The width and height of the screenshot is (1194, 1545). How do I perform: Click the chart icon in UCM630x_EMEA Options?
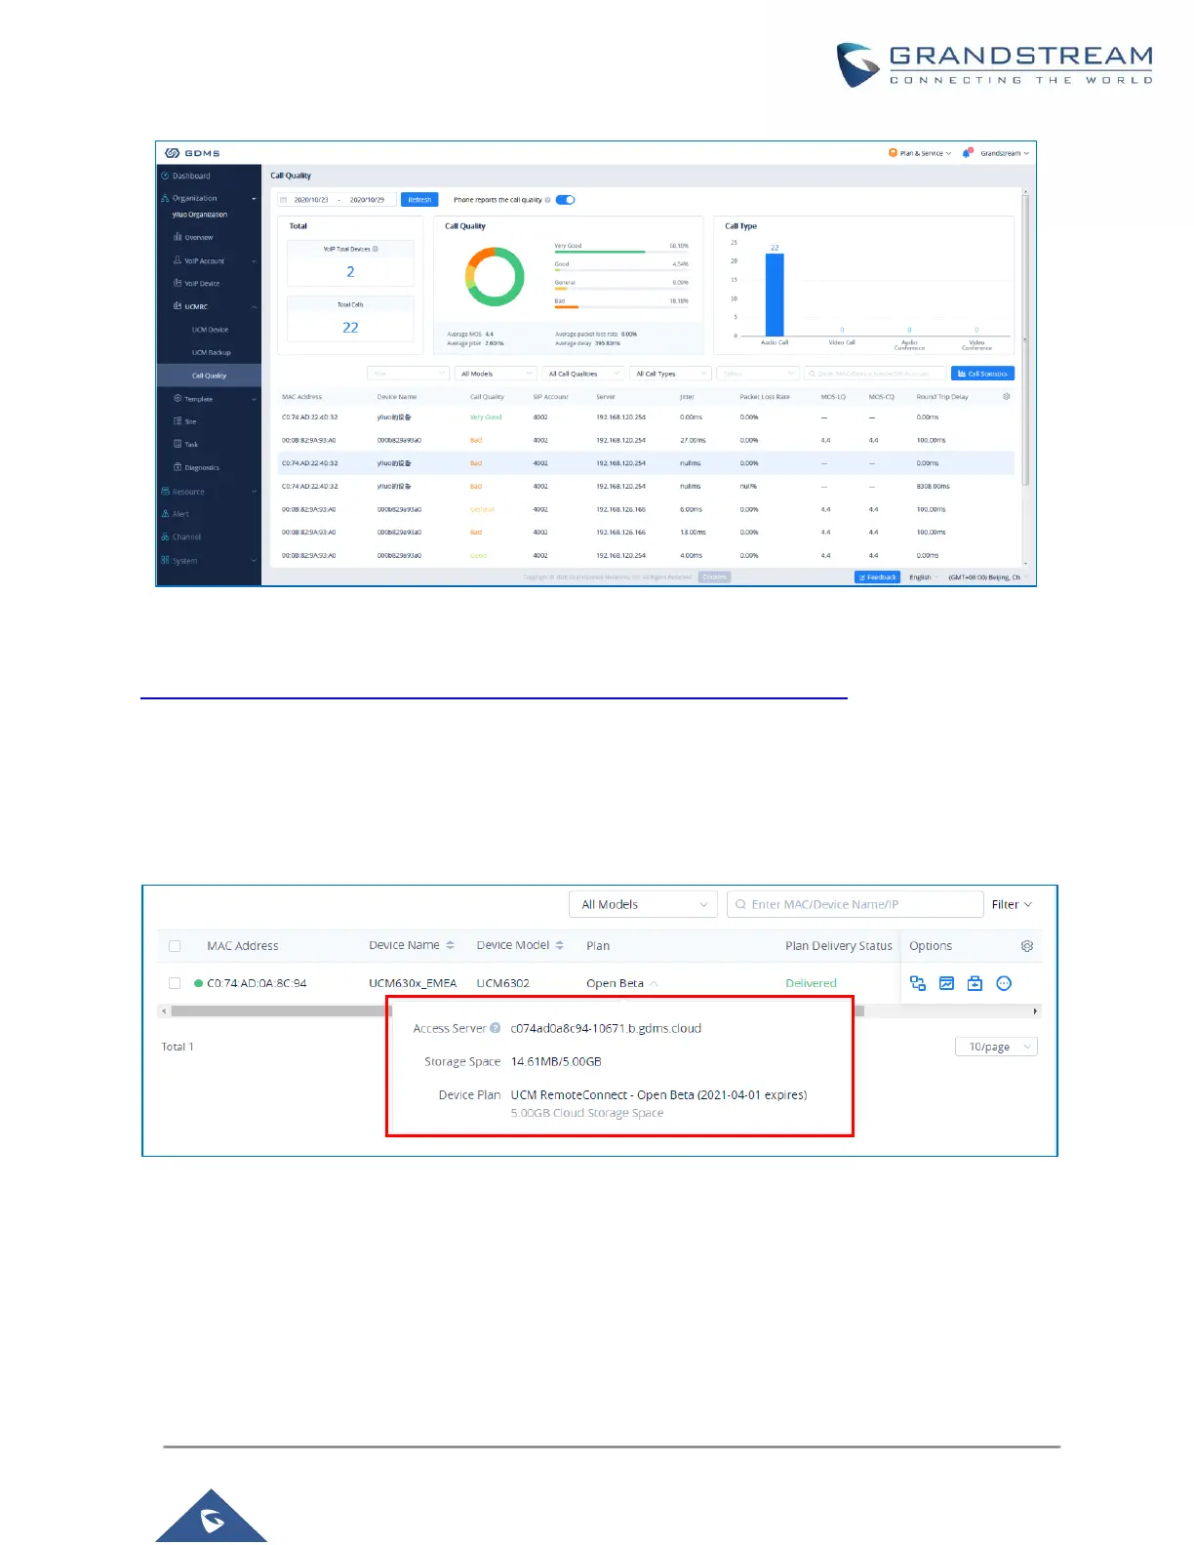tap(946, 983)
